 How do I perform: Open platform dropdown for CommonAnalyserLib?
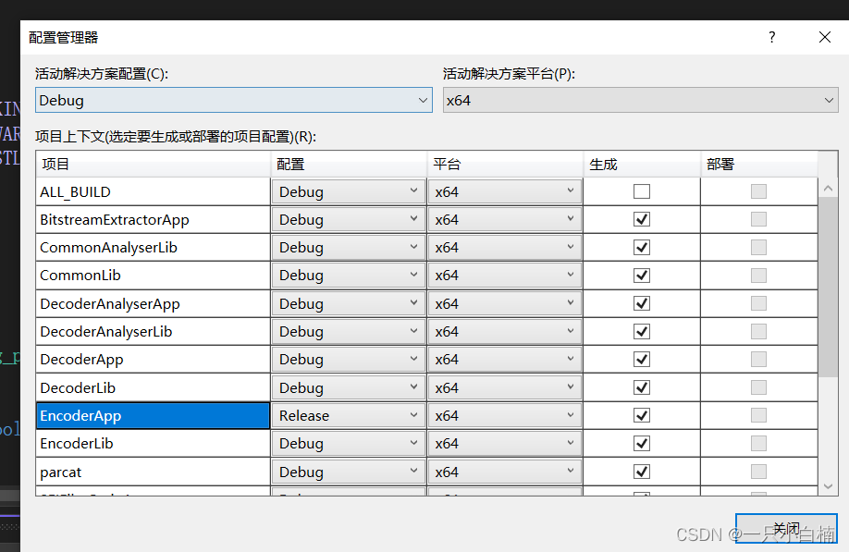coord(505,247)
